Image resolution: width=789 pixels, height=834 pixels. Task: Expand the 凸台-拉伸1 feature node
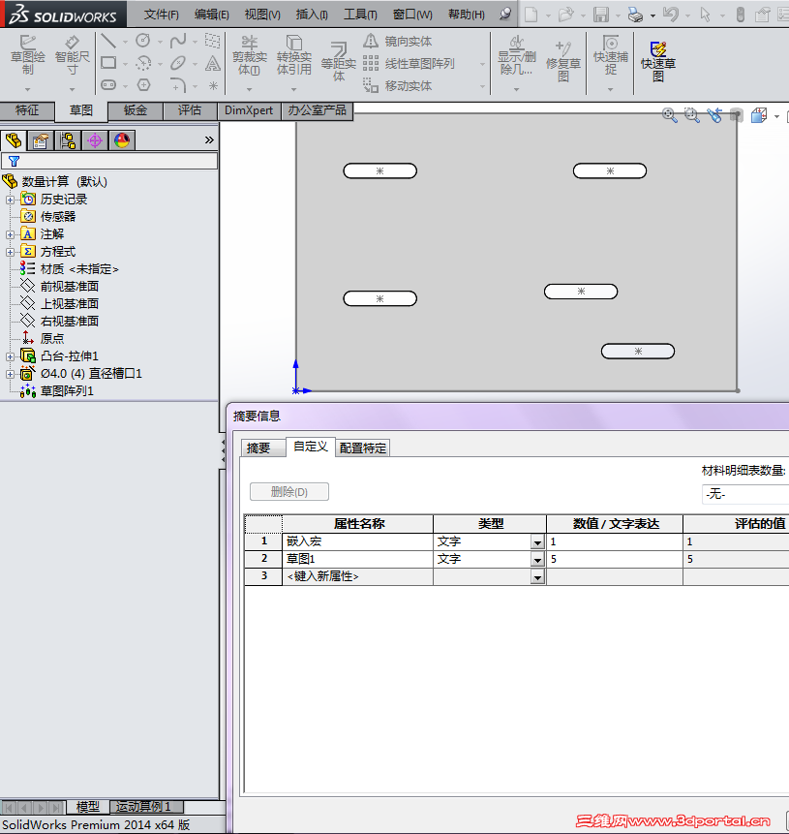[10, 356]
